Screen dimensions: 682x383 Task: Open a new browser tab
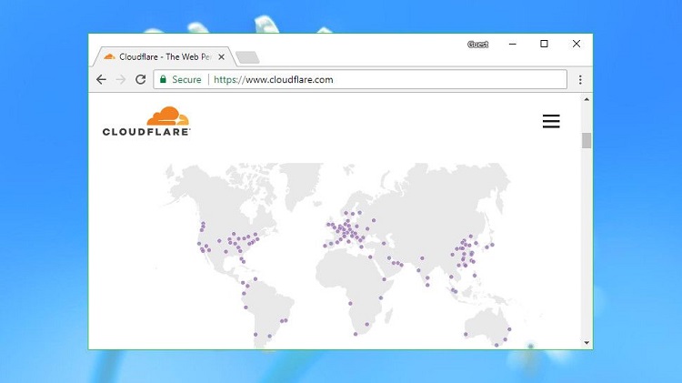(247, 57)
